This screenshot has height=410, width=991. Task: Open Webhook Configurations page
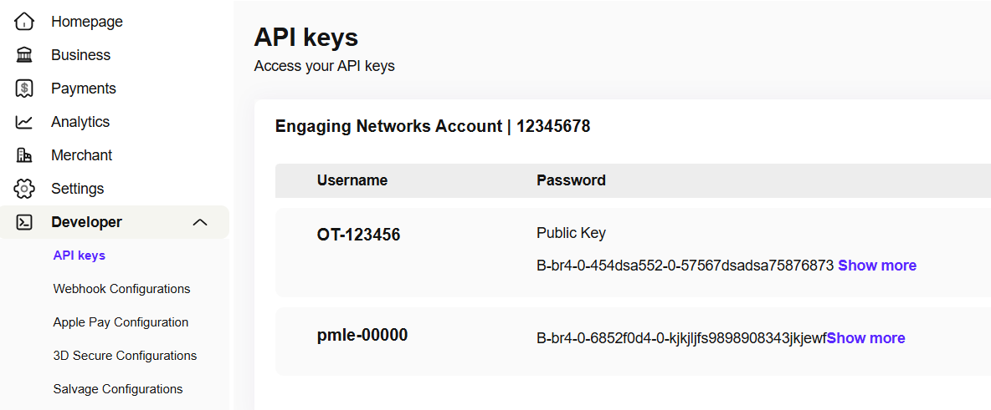click(121, 289)
